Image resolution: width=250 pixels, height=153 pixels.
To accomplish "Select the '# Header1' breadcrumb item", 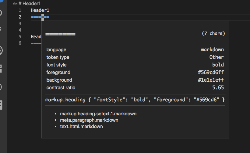I will pos(29,4).
